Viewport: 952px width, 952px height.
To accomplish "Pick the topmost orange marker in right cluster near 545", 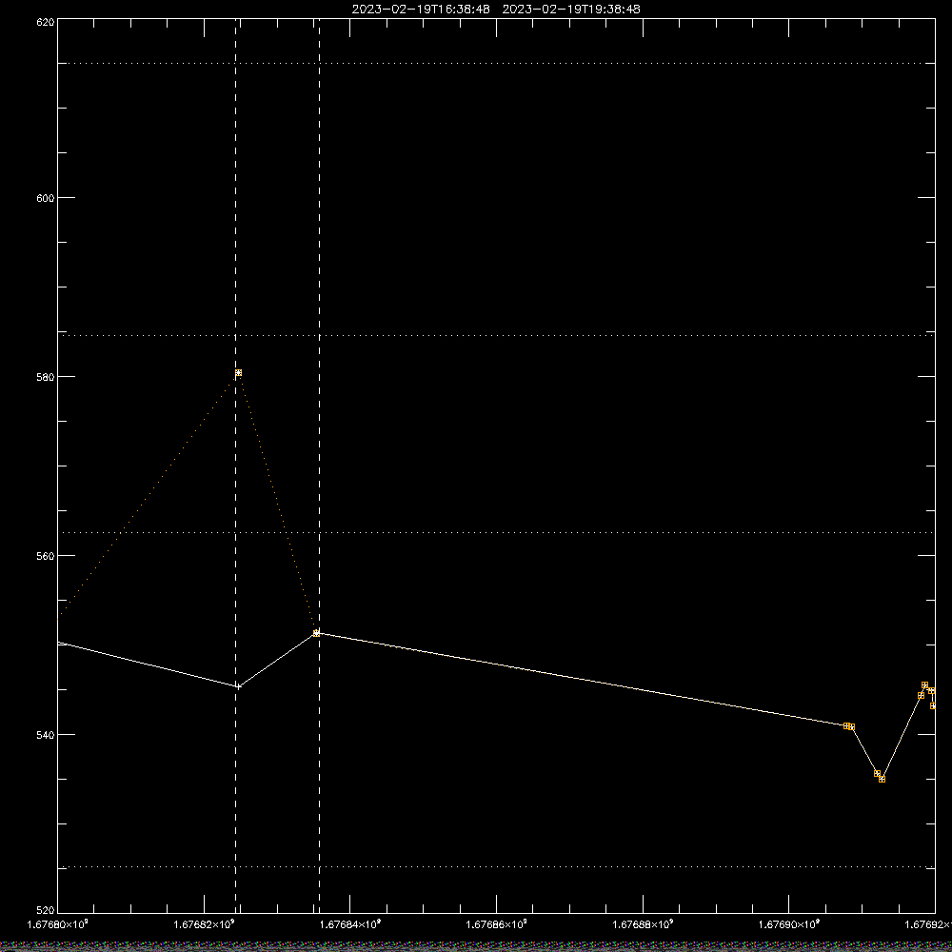I will [x=924, y=685].
